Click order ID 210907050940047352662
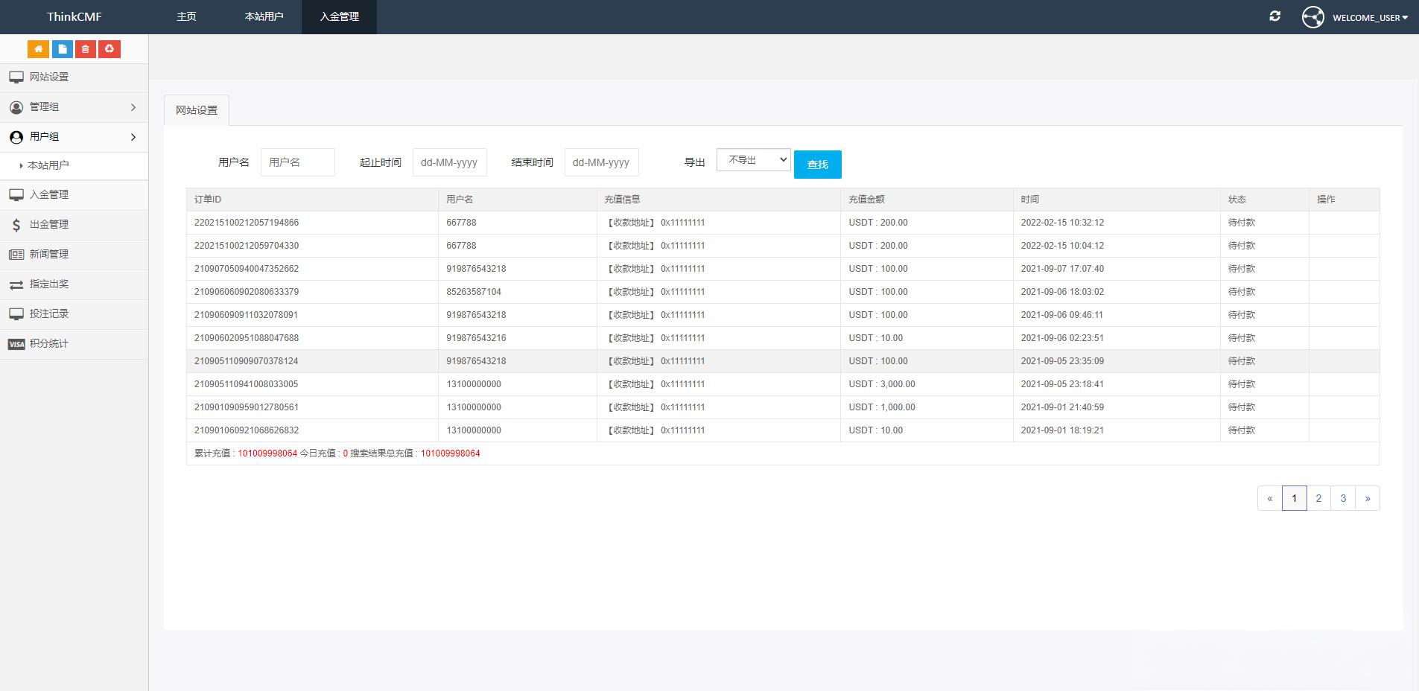The image size is (1419, 691). pyautogui.click(x=247, y=269)
